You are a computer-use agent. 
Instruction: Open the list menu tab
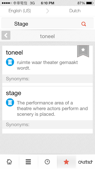coord(28,162)
